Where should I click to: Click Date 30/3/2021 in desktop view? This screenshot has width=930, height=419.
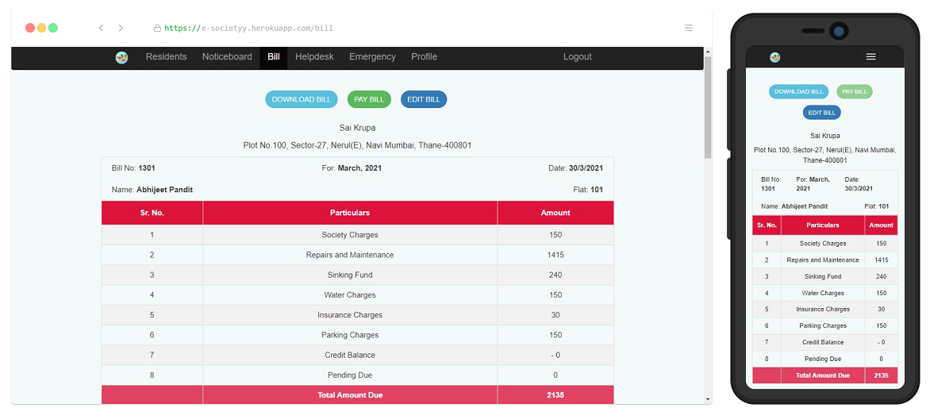click(576, 168)
